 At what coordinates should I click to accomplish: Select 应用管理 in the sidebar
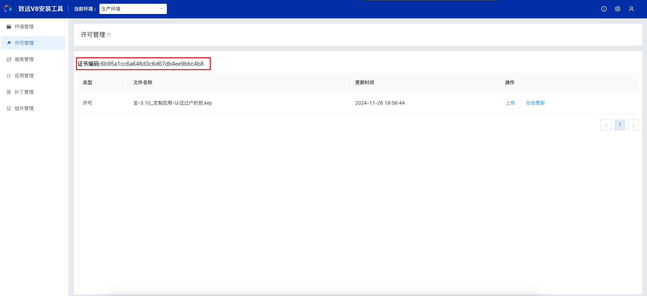point(24,76)
